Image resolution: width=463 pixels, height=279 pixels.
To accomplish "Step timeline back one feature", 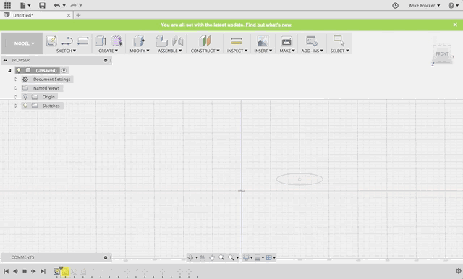I will click(15, 271).
